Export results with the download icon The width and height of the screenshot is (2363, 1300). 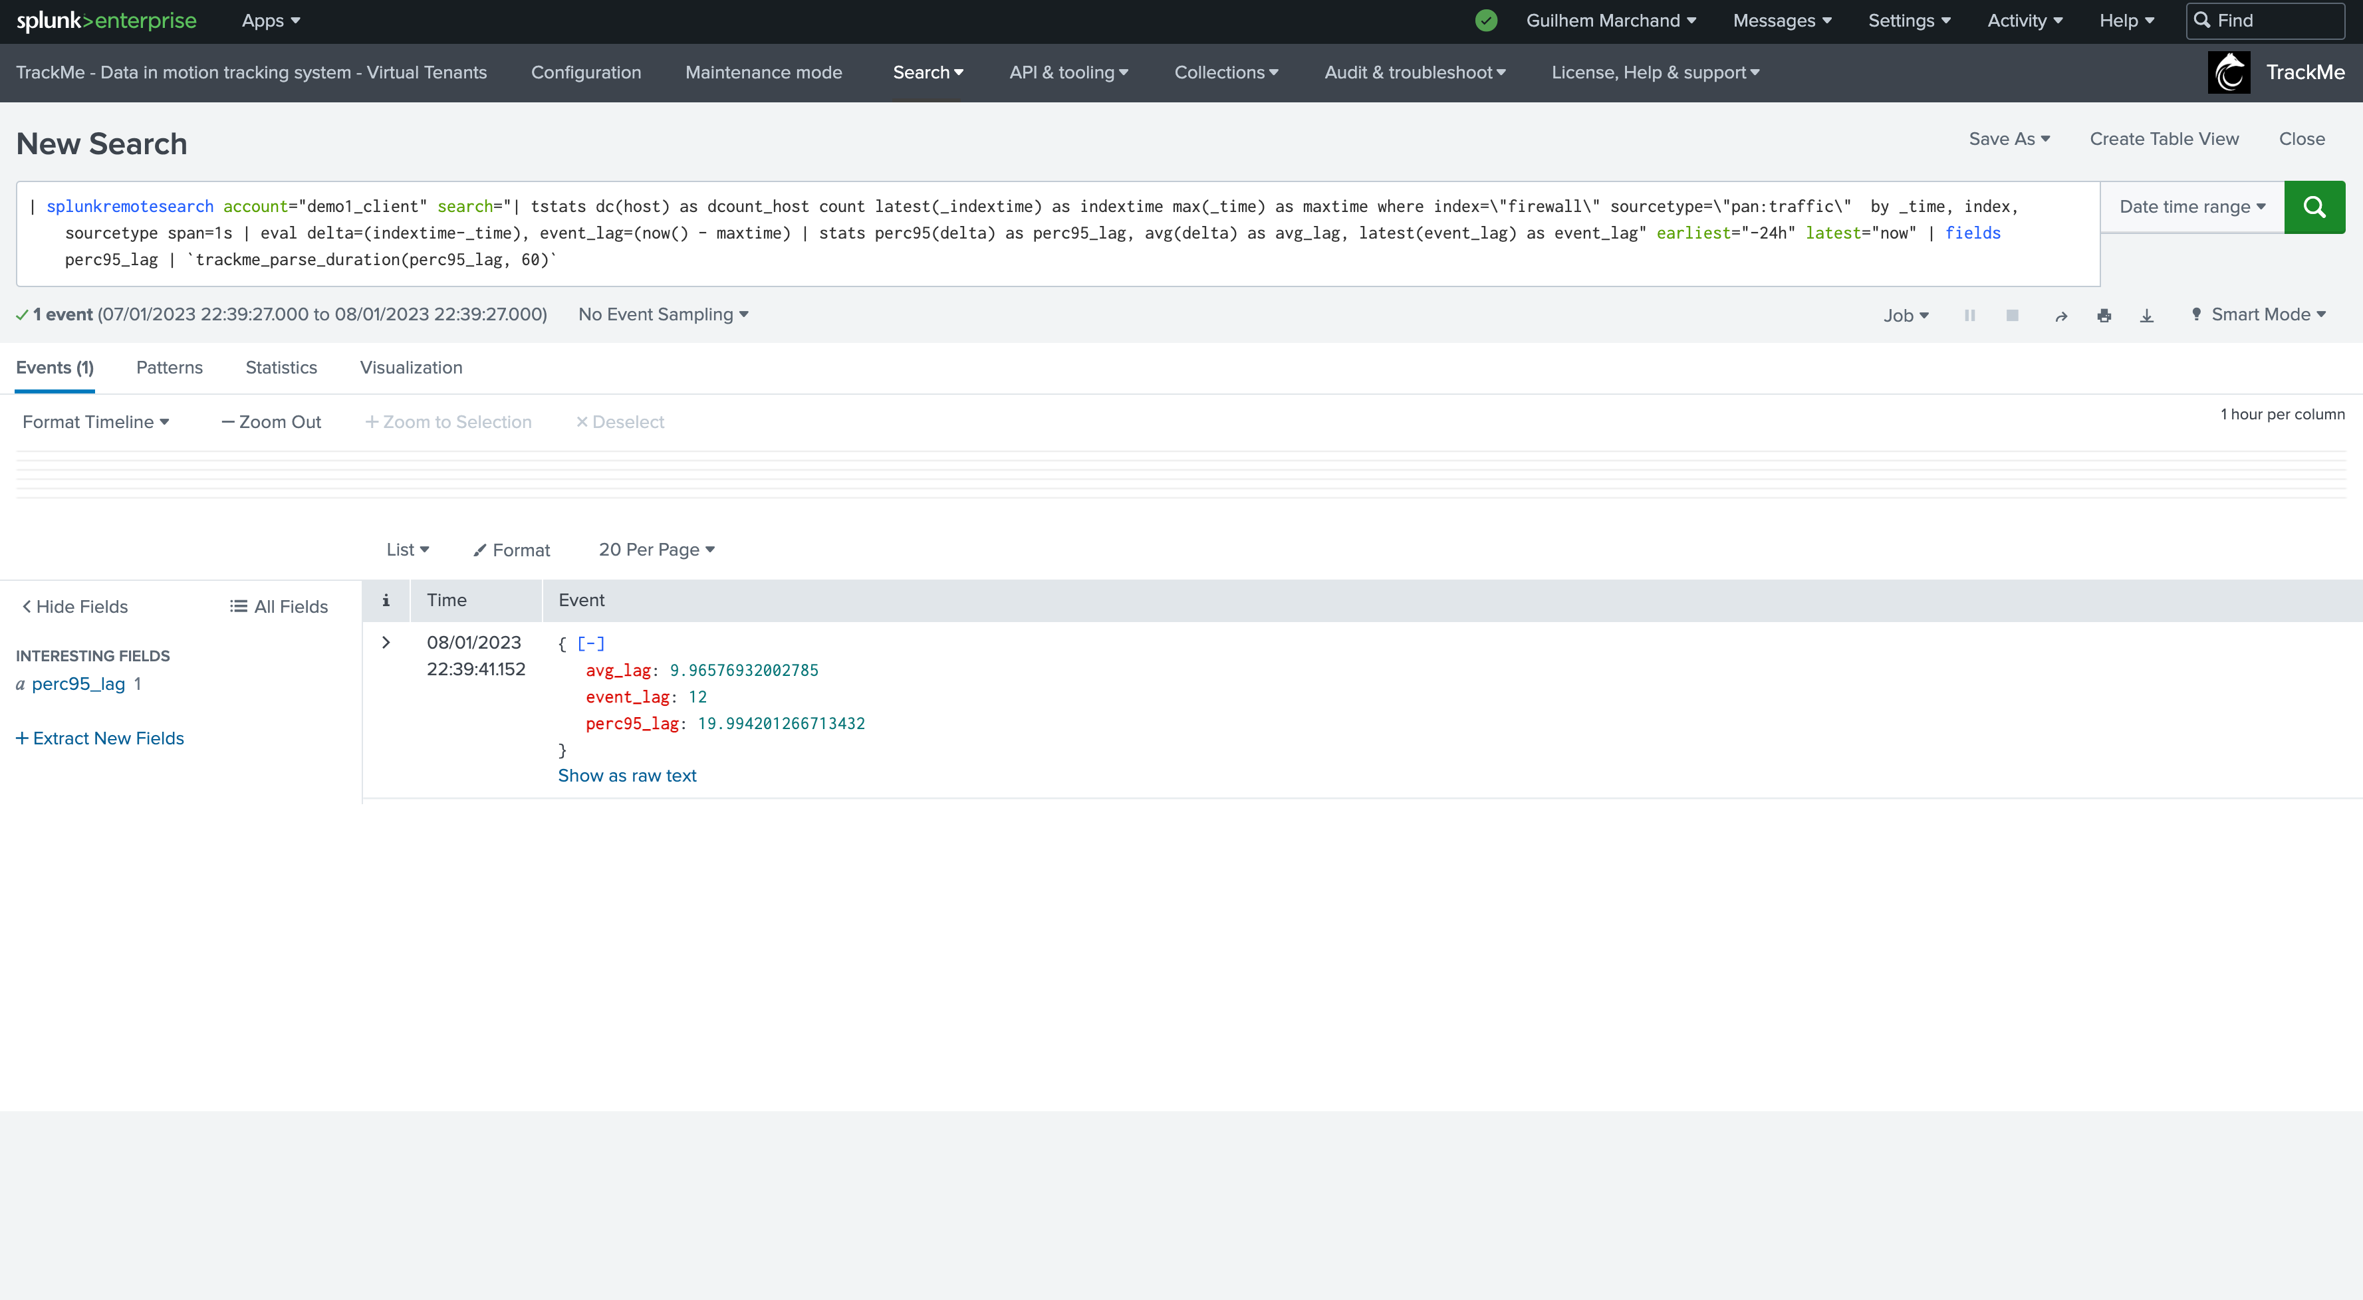2146,316
